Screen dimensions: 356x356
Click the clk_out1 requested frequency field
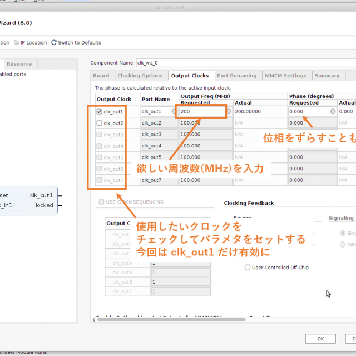coord(200,112)
